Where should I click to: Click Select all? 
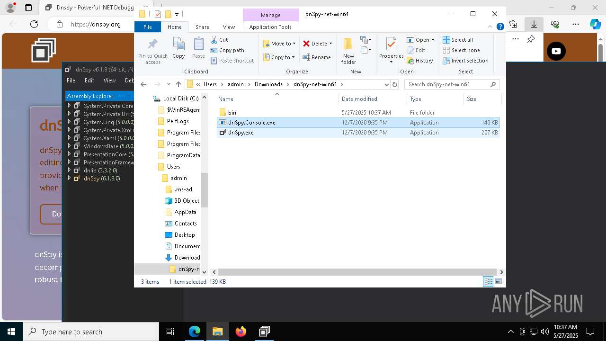click(457, 40)
